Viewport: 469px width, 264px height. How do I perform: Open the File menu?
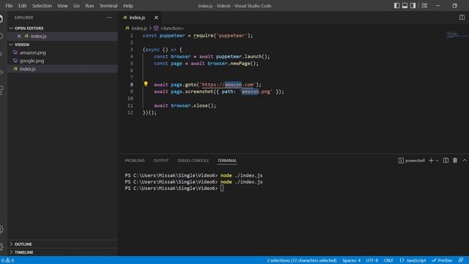pos(9,6)
